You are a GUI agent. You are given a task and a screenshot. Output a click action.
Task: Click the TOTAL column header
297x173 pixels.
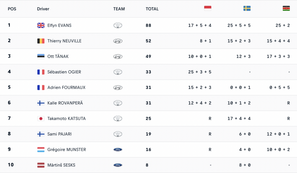[x=152, y=9]
